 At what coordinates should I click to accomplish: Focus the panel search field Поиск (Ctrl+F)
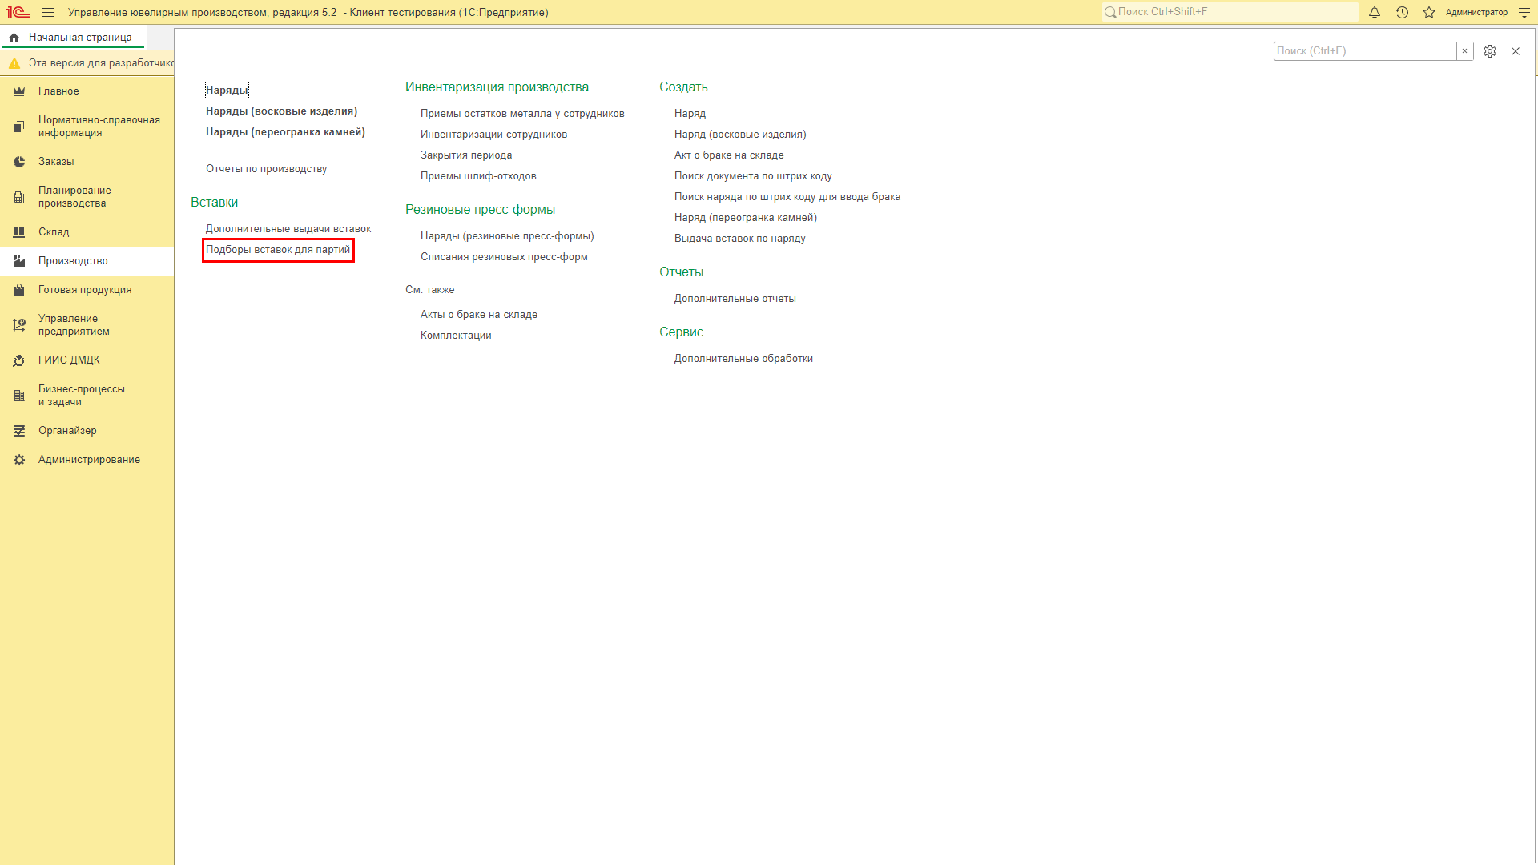(1365, 51)
